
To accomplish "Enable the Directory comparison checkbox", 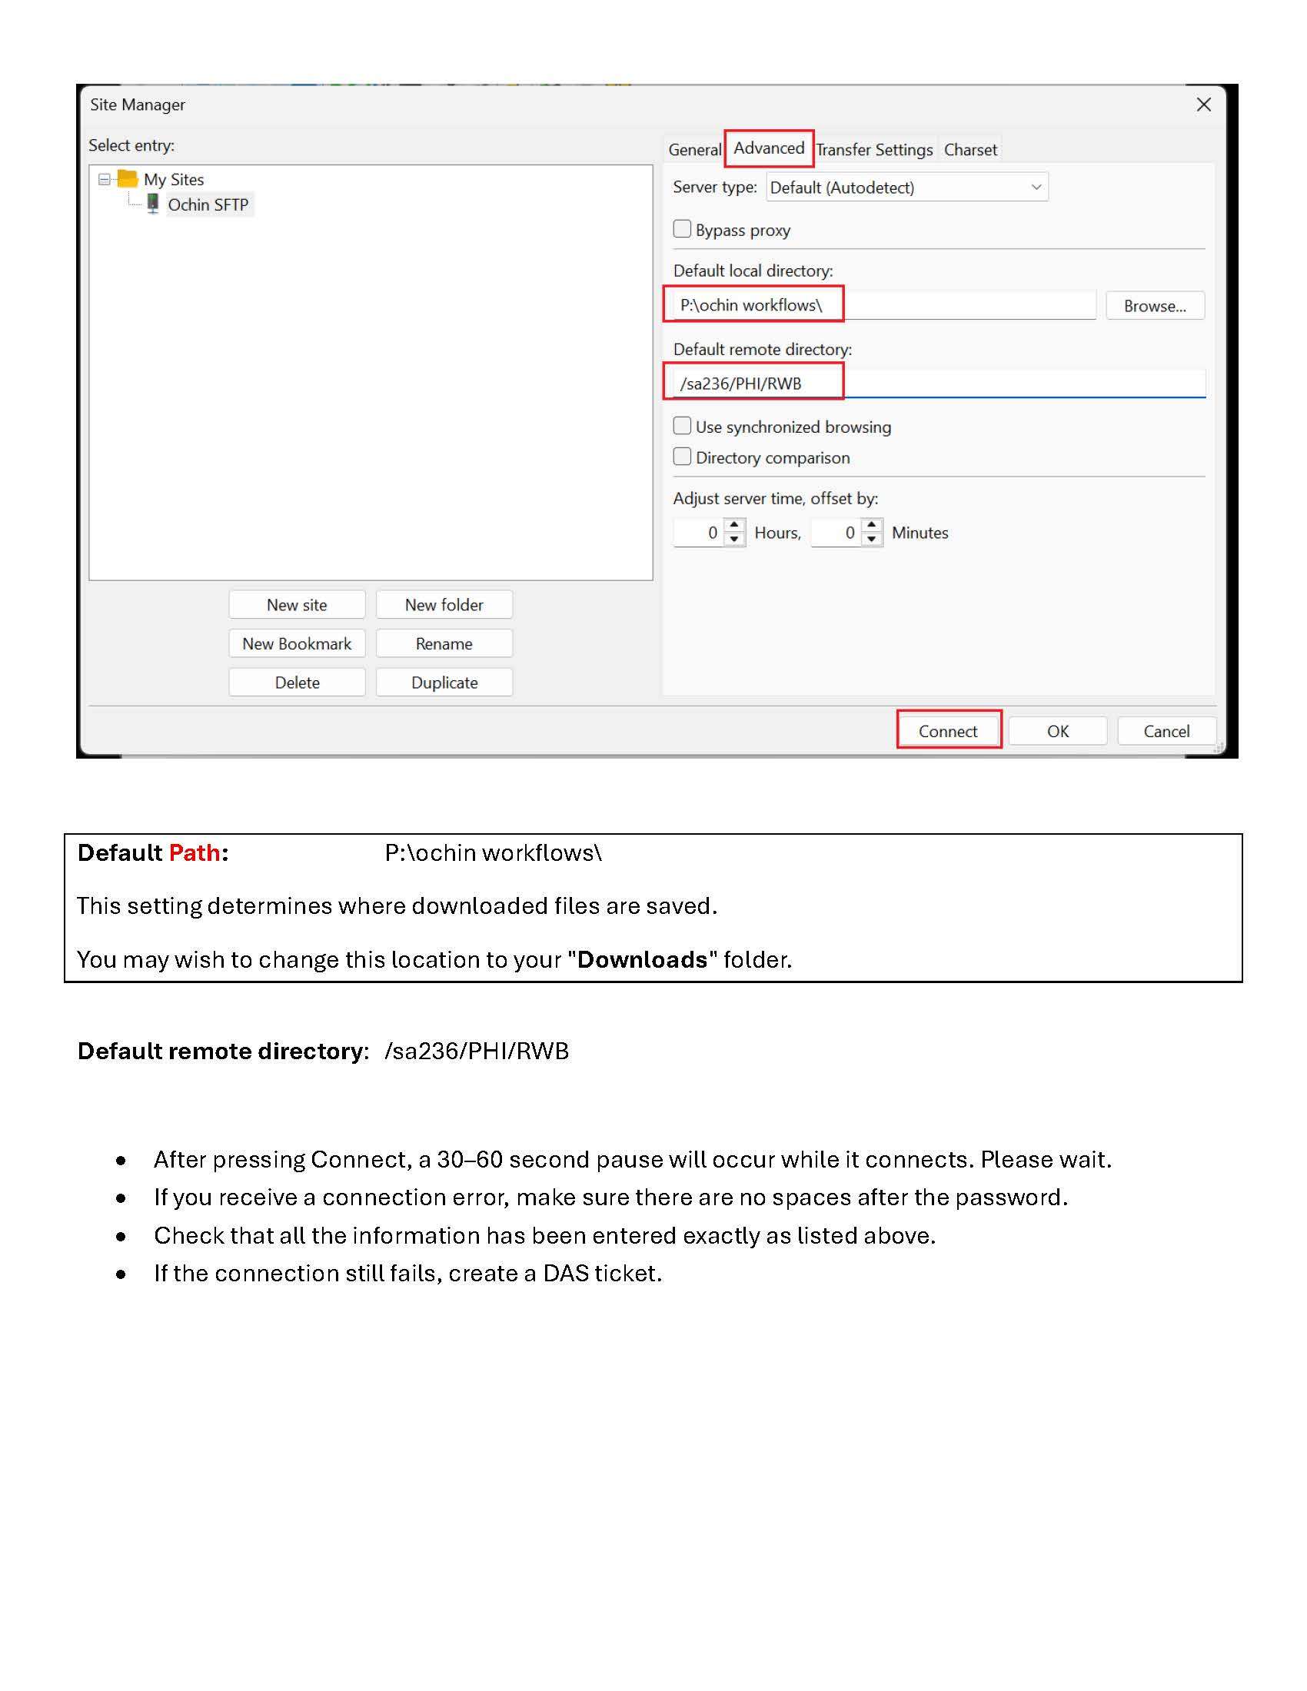I will click(682, 457).
